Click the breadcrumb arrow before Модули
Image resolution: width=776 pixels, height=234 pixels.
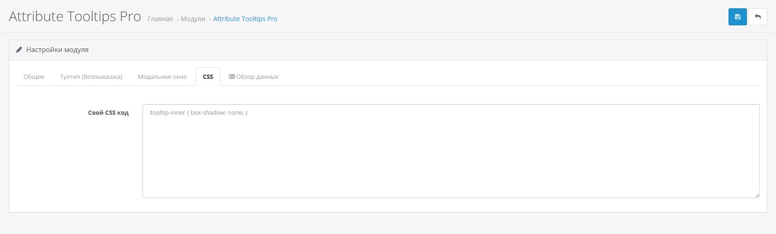point(178,19)
